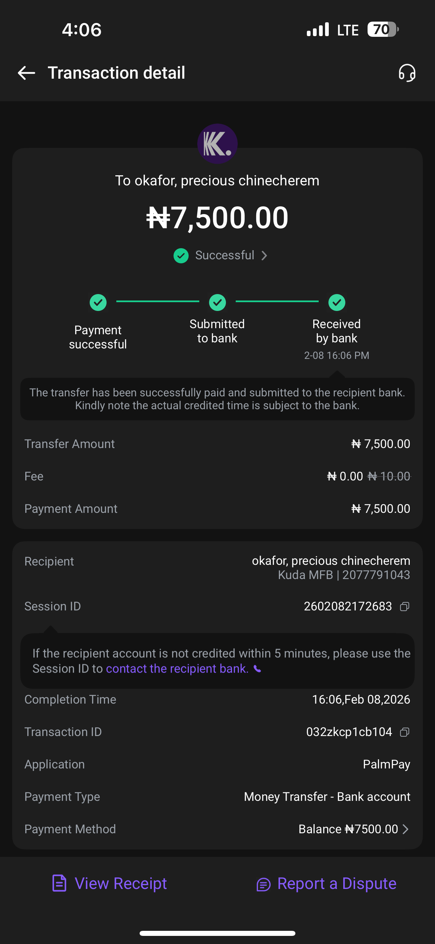
Task: Tap the phone icon beside recipient bank link
Action: (258, 669)
